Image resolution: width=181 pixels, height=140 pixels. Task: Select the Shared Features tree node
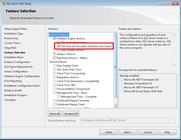pos(58,62)
